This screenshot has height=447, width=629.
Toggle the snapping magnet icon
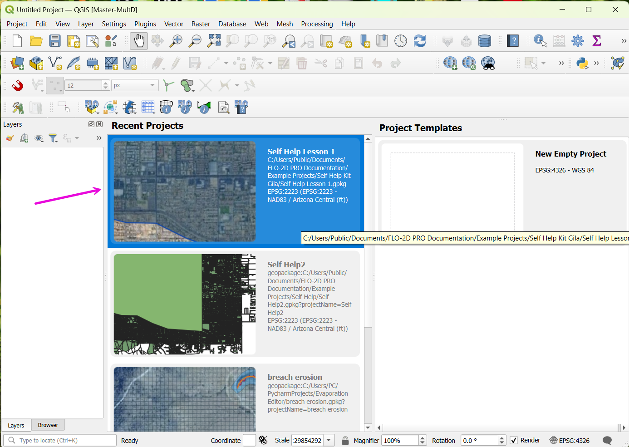coord(17,85)
